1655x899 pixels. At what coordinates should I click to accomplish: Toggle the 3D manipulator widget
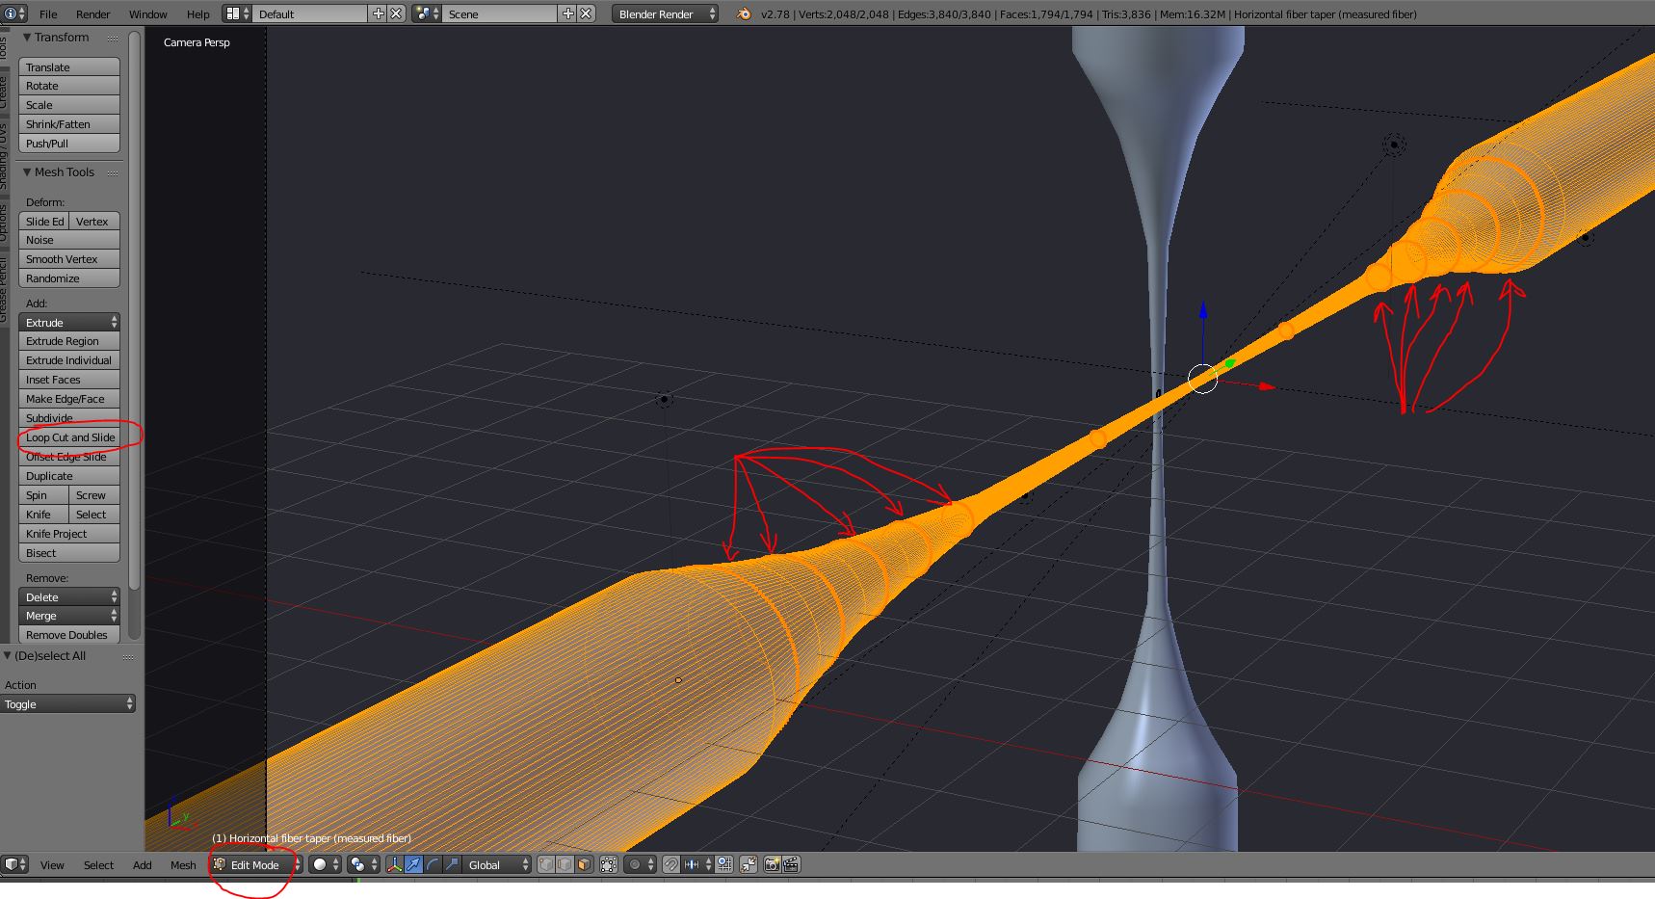[x=394, y=864]
